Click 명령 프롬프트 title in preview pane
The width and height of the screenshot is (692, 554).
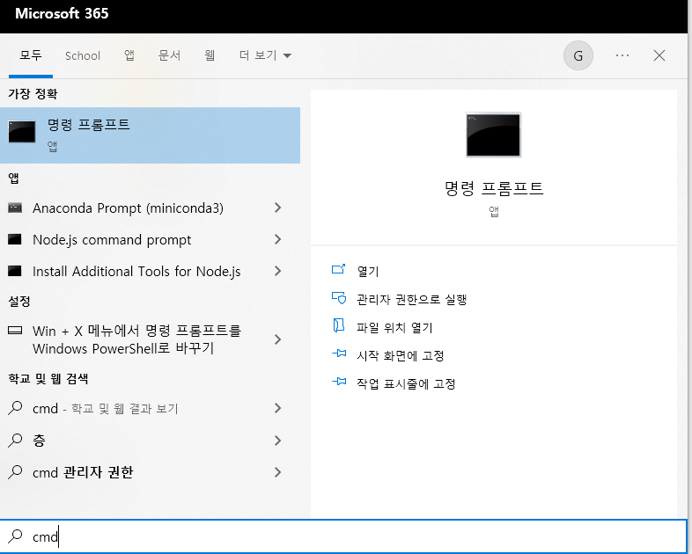pyautogui.click(x=493, y=189)
